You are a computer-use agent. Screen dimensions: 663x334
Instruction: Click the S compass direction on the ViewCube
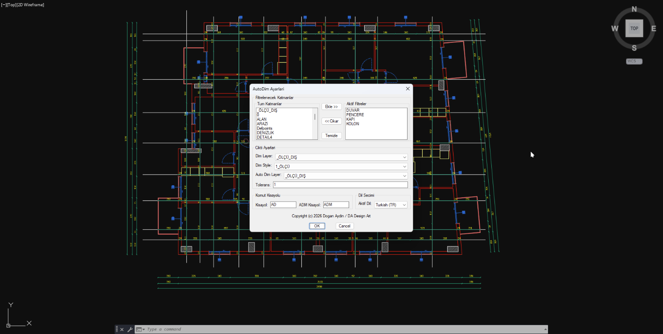coord(634,48)
